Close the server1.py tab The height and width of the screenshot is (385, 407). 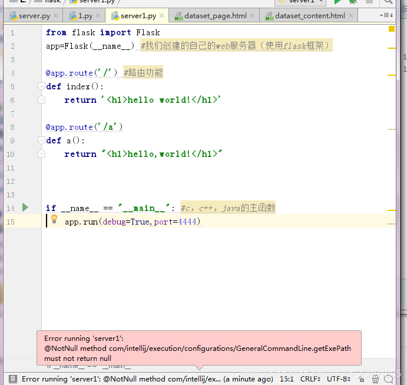[x=162, y=16]
